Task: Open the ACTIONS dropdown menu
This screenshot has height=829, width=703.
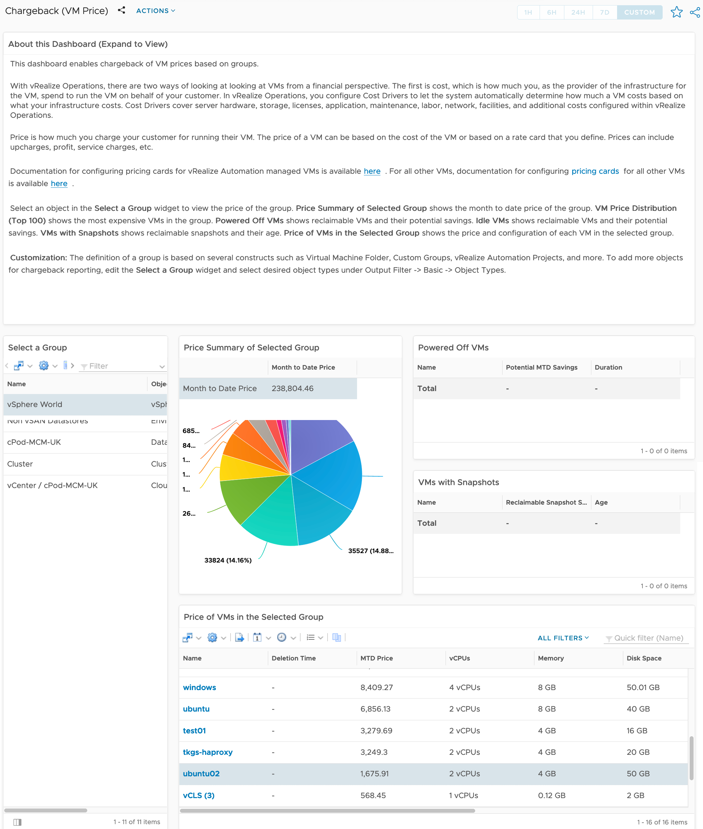Action: (x=156, y=11)
